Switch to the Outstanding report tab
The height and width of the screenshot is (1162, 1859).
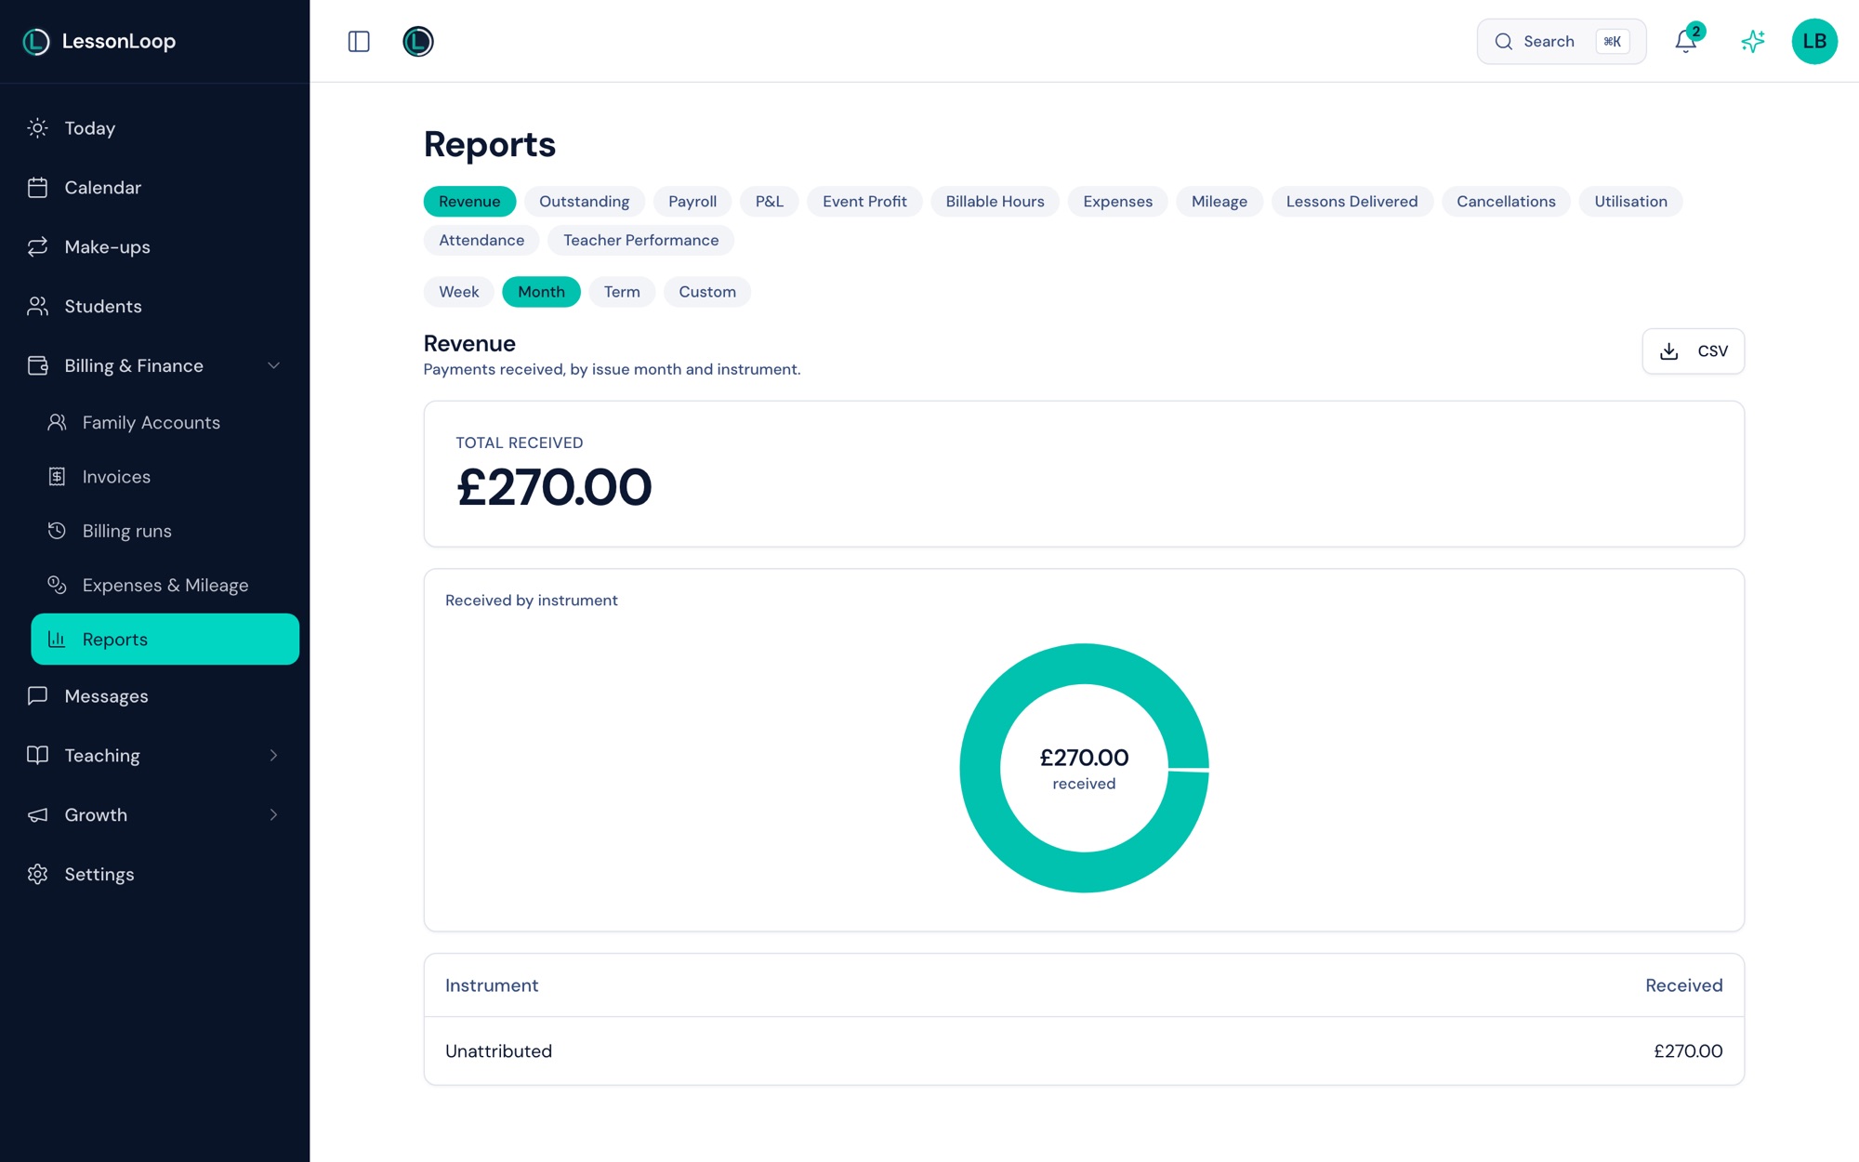point(585,202)
